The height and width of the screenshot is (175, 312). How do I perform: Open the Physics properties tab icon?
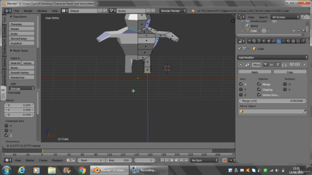click(x=303, y=41)
